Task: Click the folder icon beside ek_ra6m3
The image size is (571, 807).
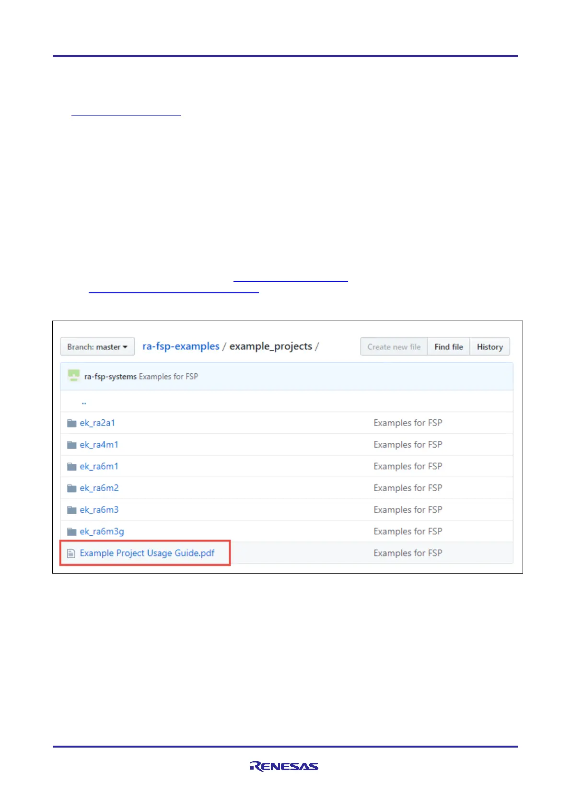Action: (72, 510)
